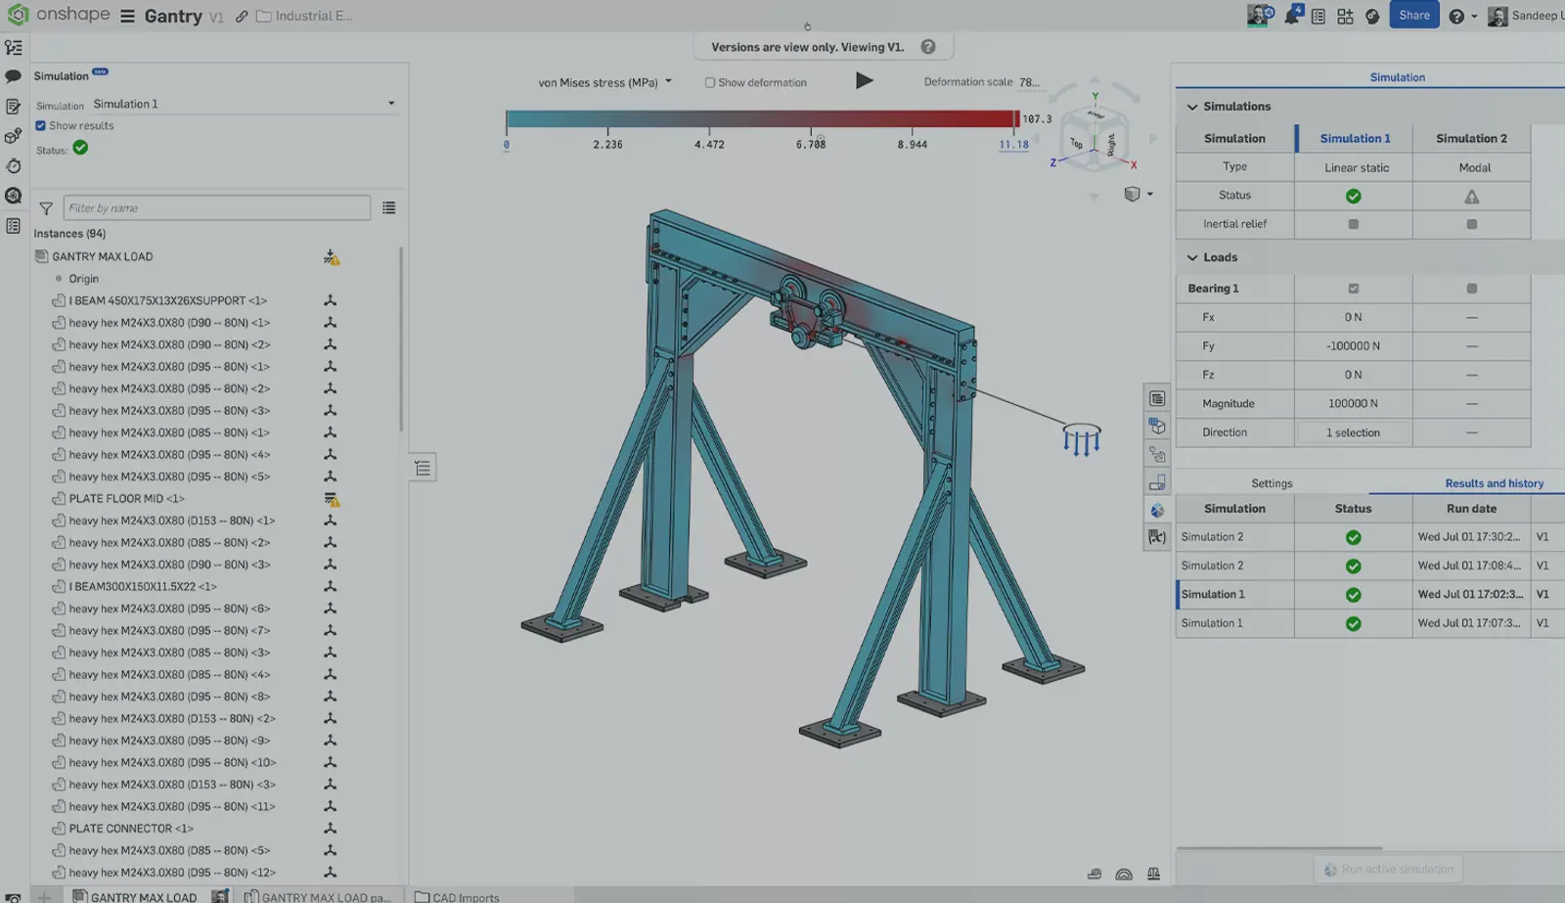The image size is (1565, 903).
Task: Click the von Mises color legend bar
Action: pyautogui.click(x=761, y=119)
